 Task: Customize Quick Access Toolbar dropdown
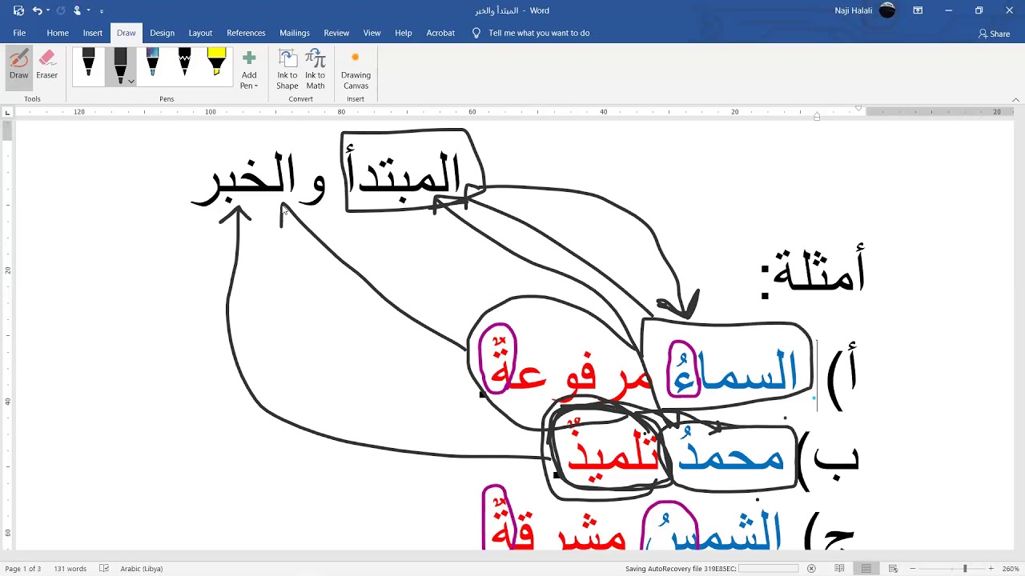pos(102,10)
